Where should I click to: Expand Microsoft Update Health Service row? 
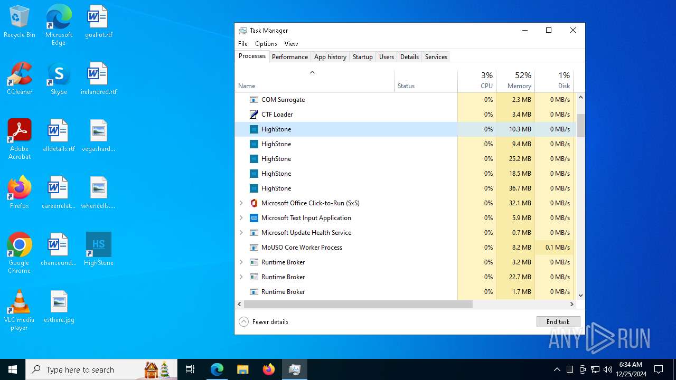click(241, 233)
